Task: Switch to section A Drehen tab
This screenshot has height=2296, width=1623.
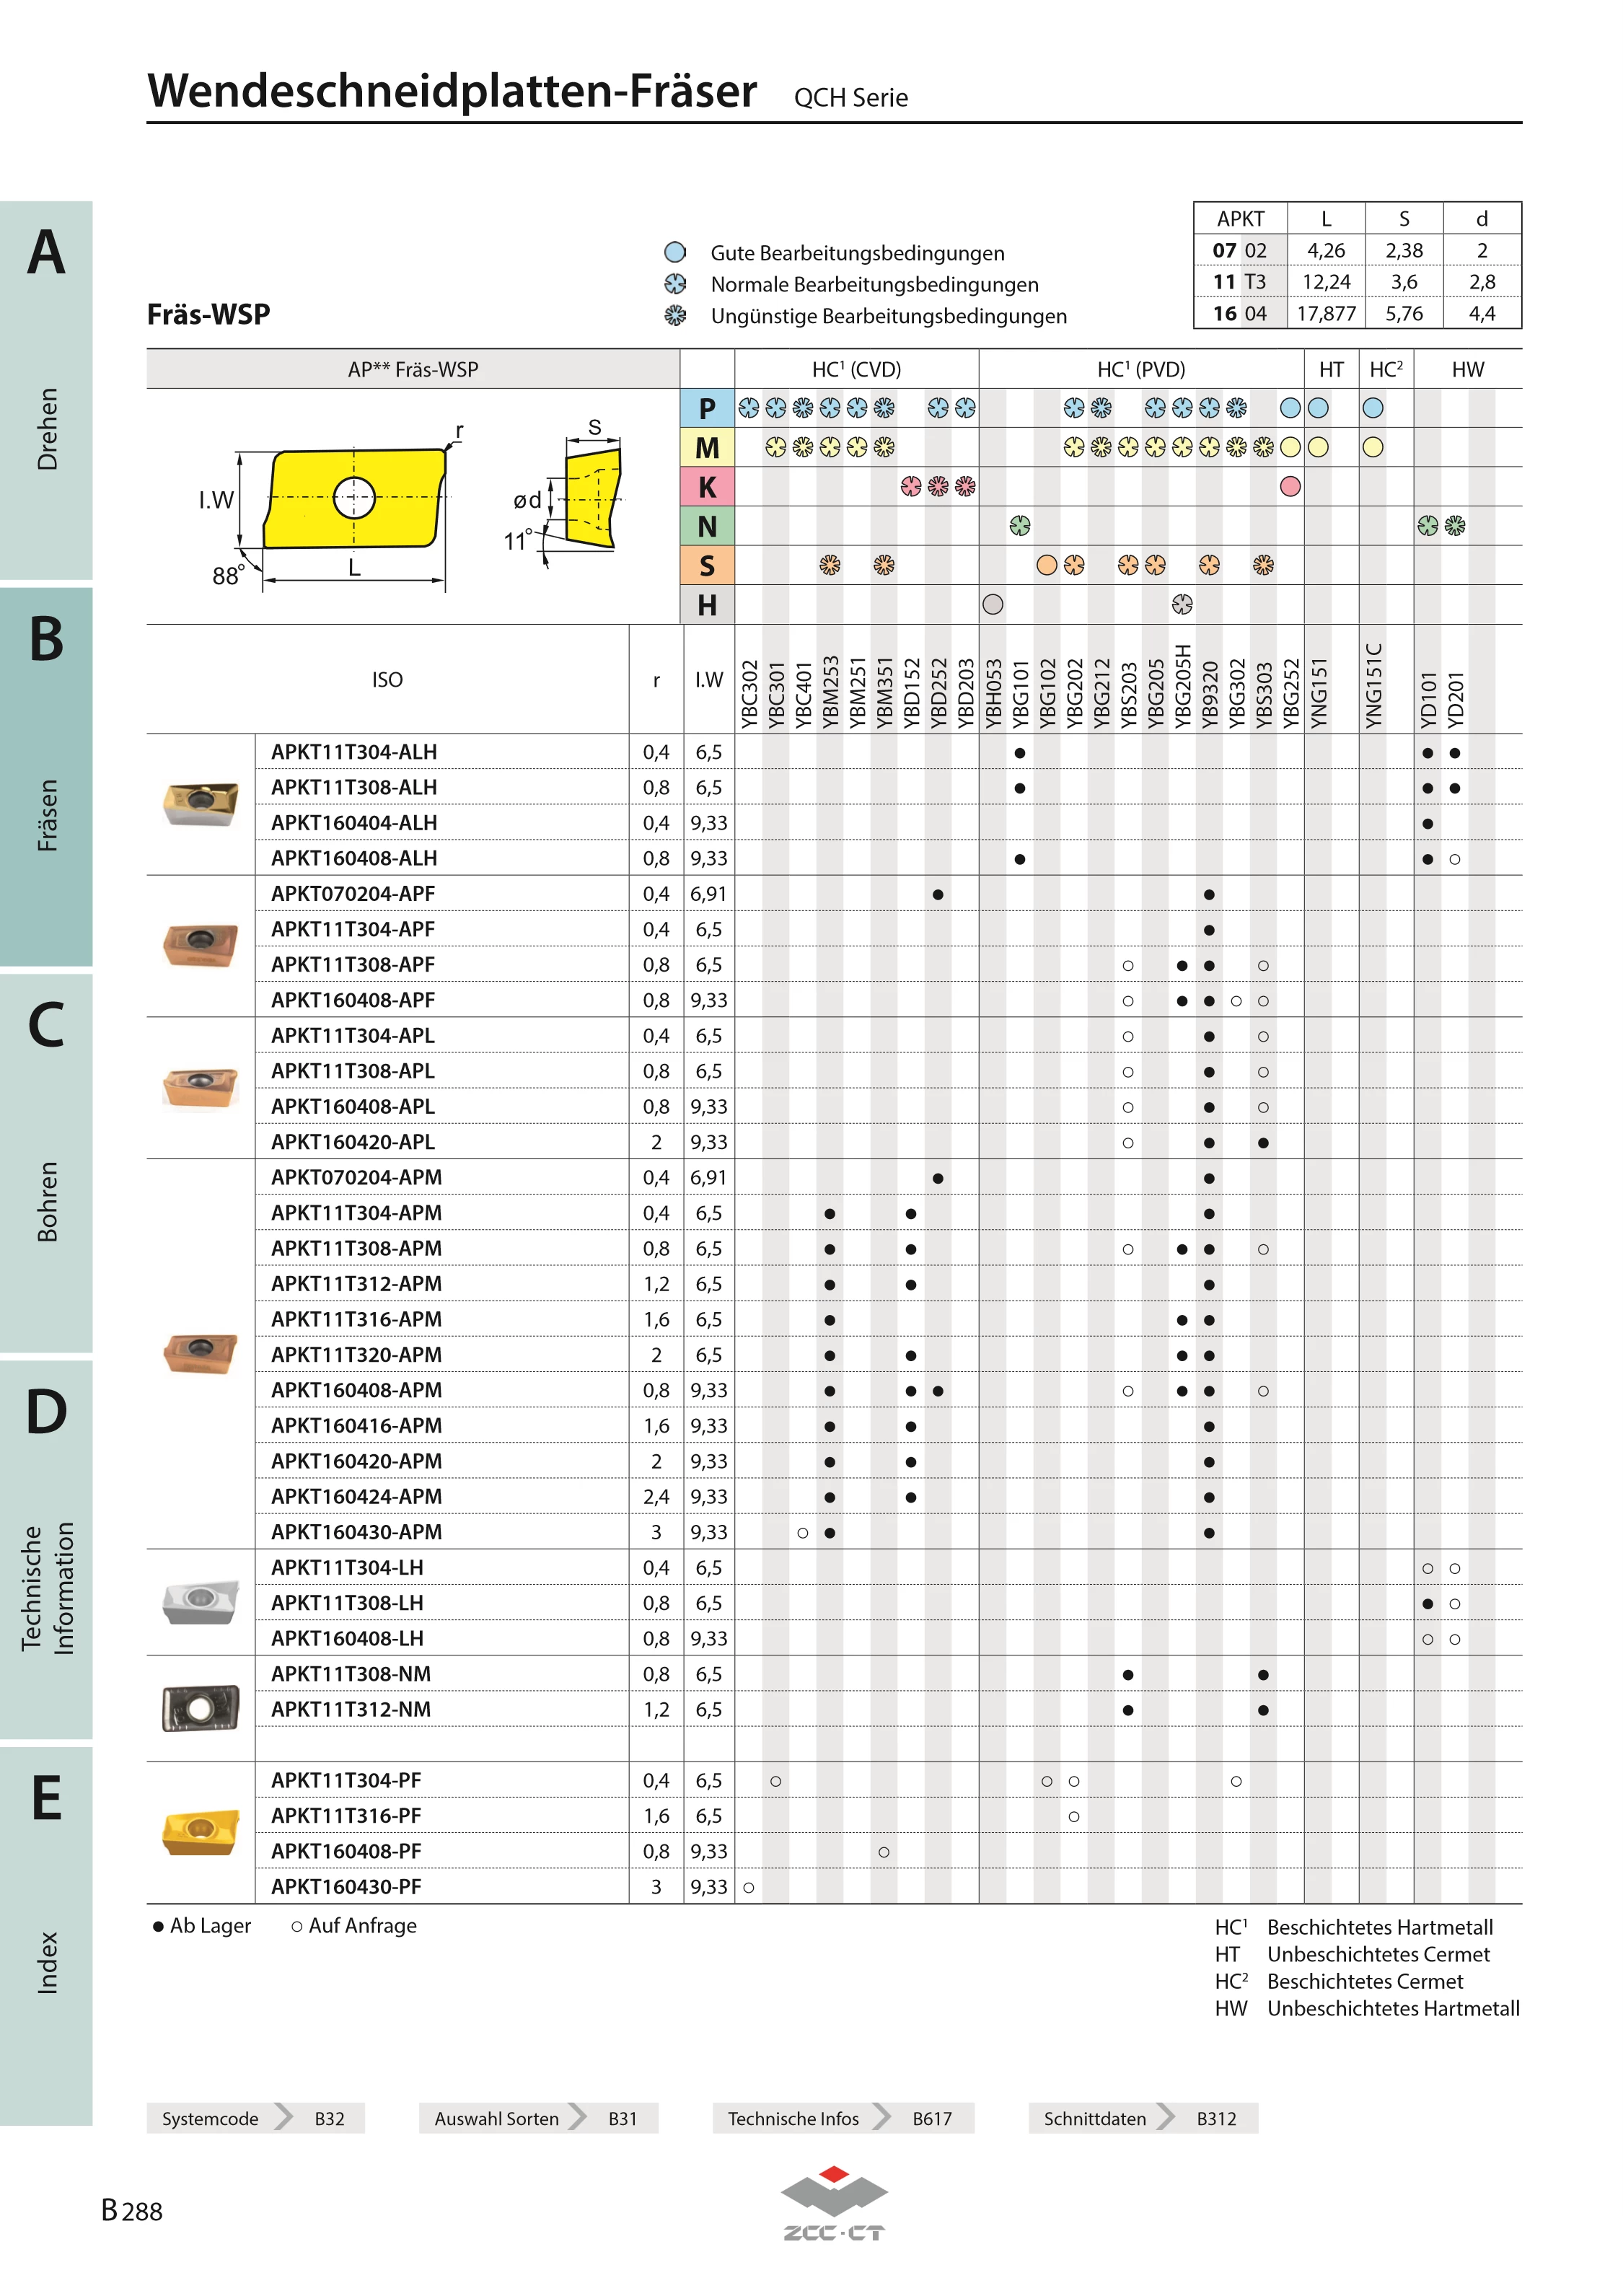Action: point(46,390)
